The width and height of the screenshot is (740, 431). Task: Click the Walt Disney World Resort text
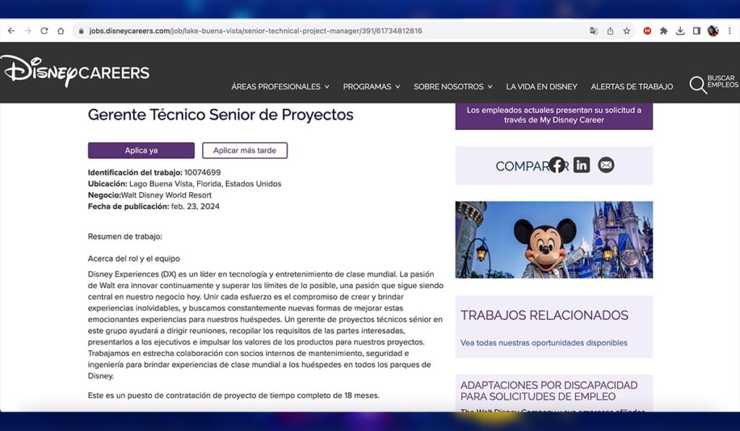click(x=166, y=195)
